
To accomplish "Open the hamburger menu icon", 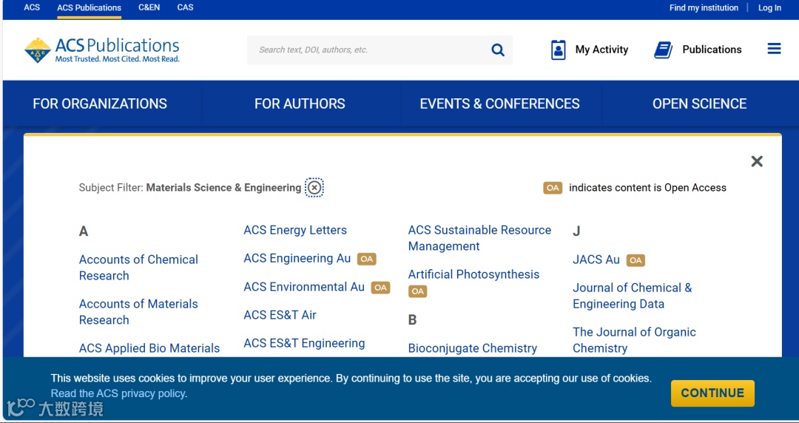I will pyautogui.click(x=774, y=49).
